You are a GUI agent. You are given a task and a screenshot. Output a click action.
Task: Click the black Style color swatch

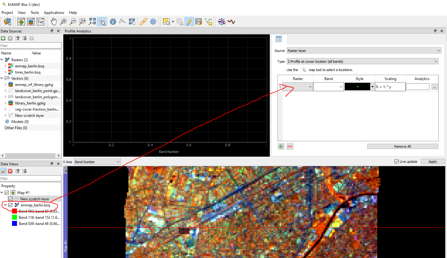[358, 87]
